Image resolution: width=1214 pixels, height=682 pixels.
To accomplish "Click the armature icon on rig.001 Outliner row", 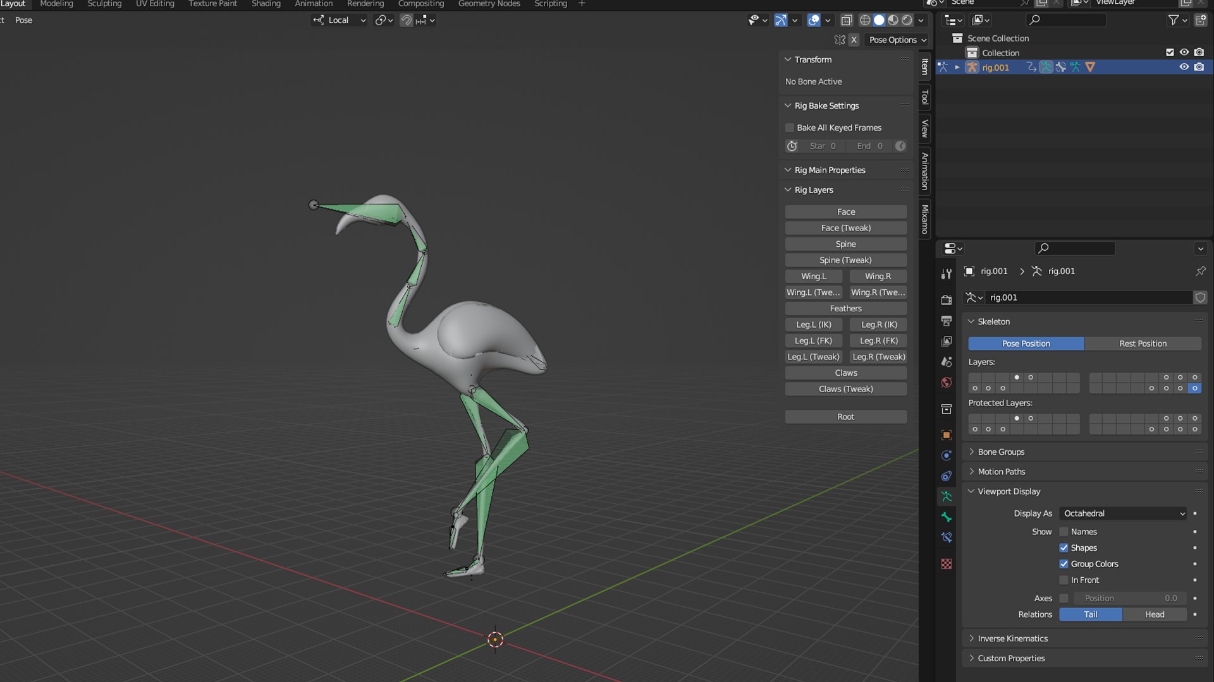I will tap(972, 68).
